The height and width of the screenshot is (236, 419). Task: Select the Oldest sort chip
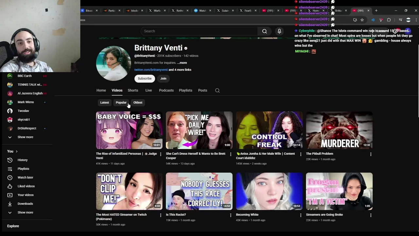[138, 103]
